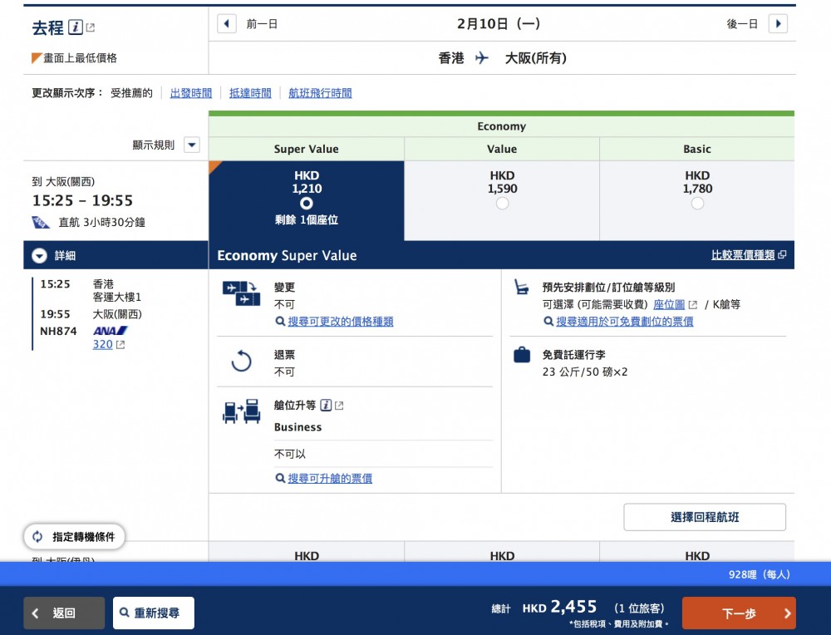Click the total HKD 2,455 amount
Viewport: 831px width, 635px height.
[559, 607]
